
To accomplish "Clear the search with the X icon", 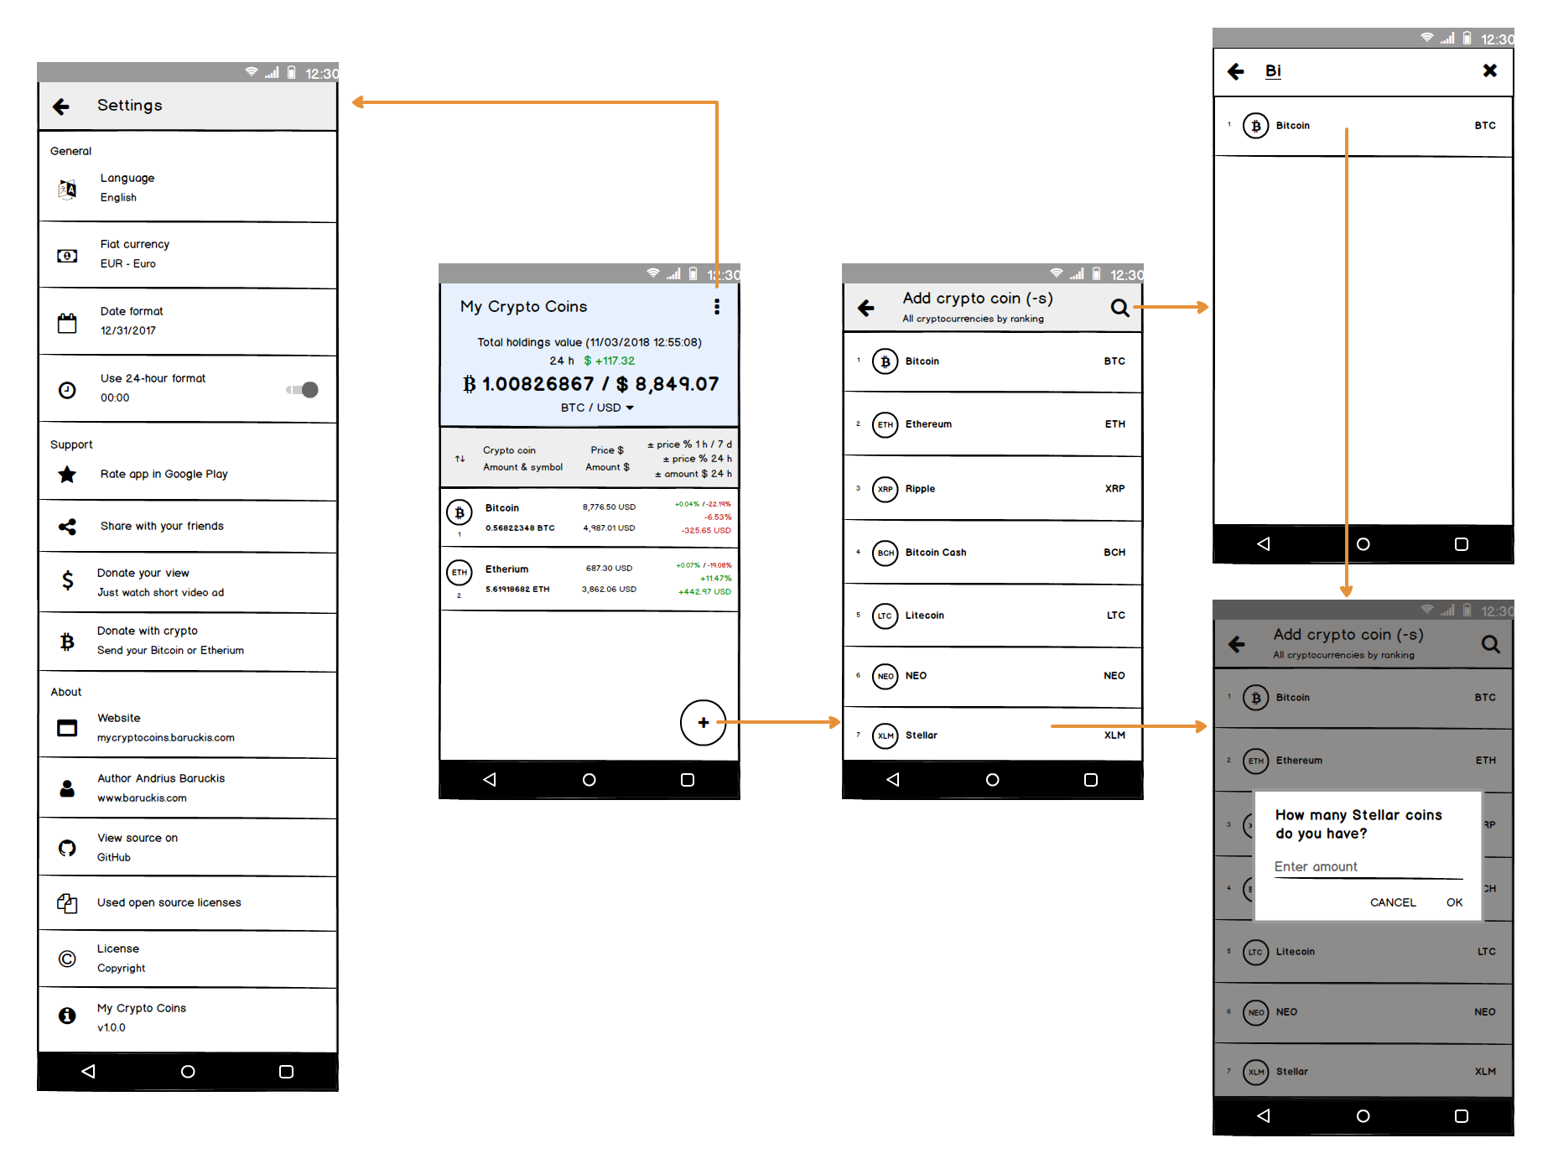I will [1489, 71].
